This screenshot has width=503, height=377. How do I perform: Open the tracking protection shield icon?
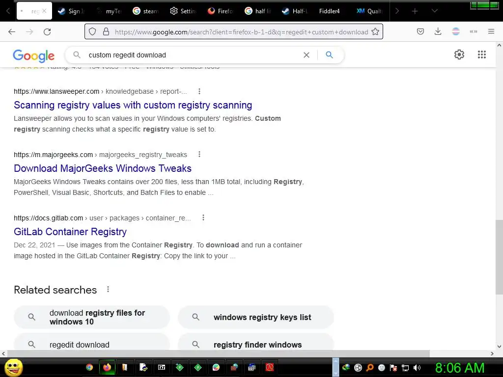tap(92, 32)
